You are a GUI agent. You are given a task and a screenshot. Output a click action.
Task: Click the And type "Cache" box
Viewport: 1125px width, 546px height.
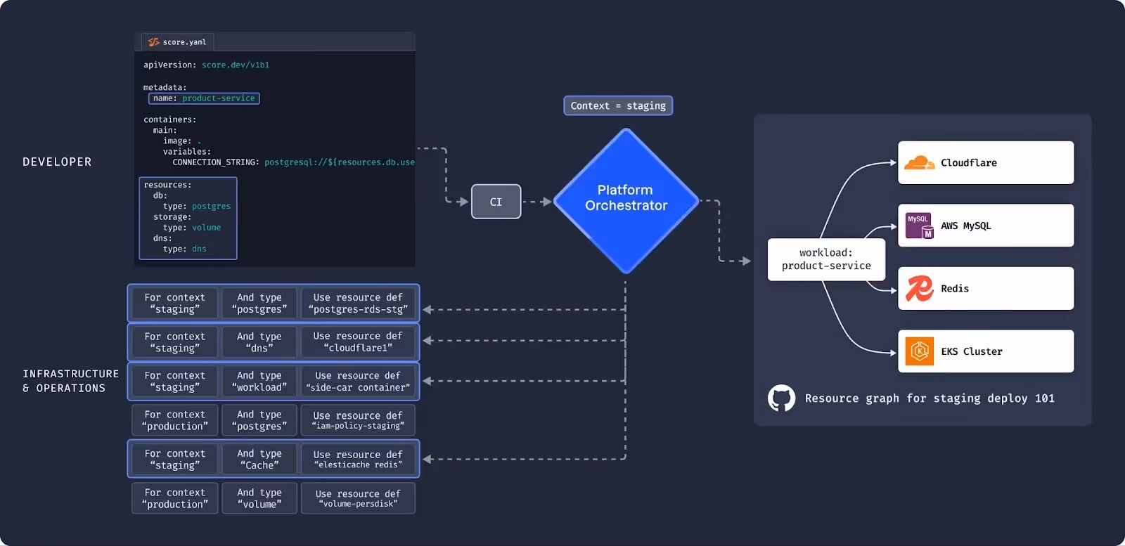pos(259,459)
